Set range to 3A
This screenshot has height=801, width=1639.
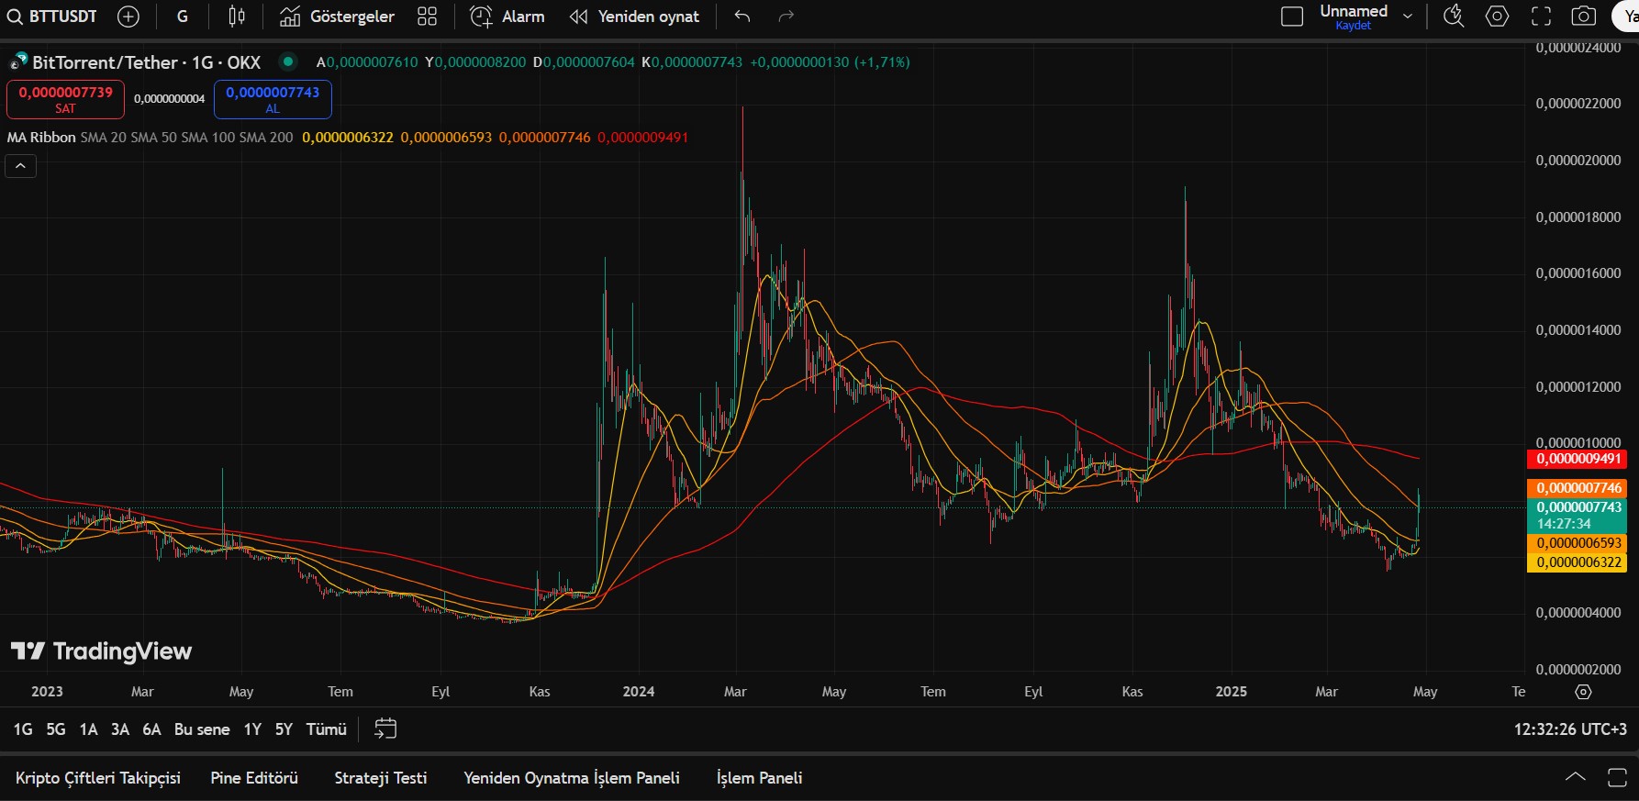[120, 729]
